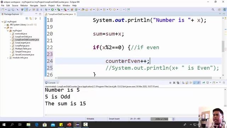Open the Navigate menu
The image size is (227, 128).
(34, 6)
